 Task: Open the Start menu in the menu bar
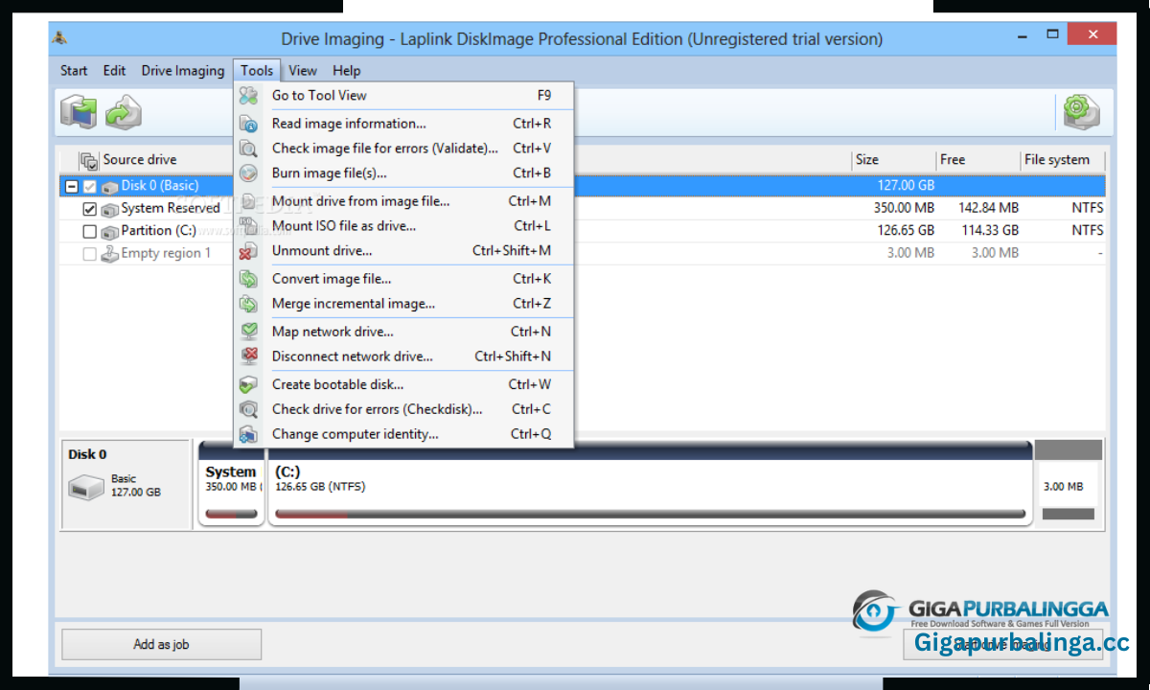[74, 70]
